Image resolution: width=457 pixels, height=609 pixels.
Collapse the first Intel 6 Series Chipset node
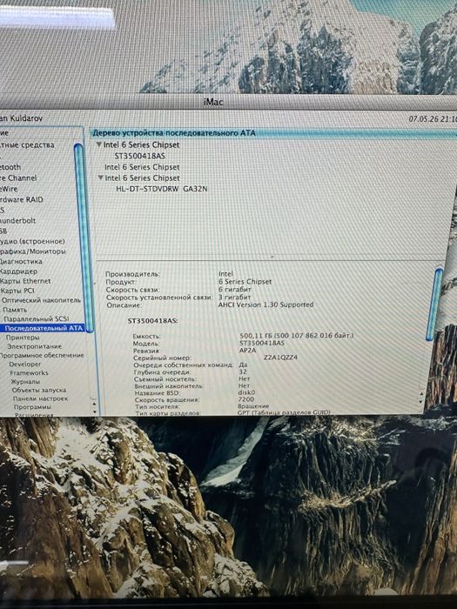[99, 145]
